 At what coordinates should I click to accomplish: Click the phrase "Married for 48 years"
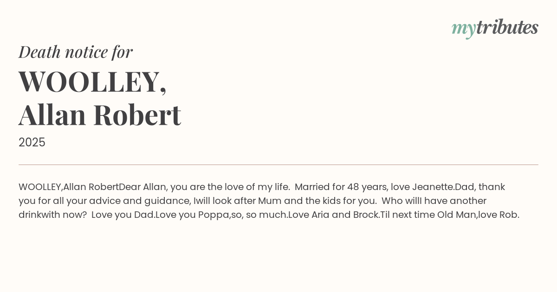point(340,187)
